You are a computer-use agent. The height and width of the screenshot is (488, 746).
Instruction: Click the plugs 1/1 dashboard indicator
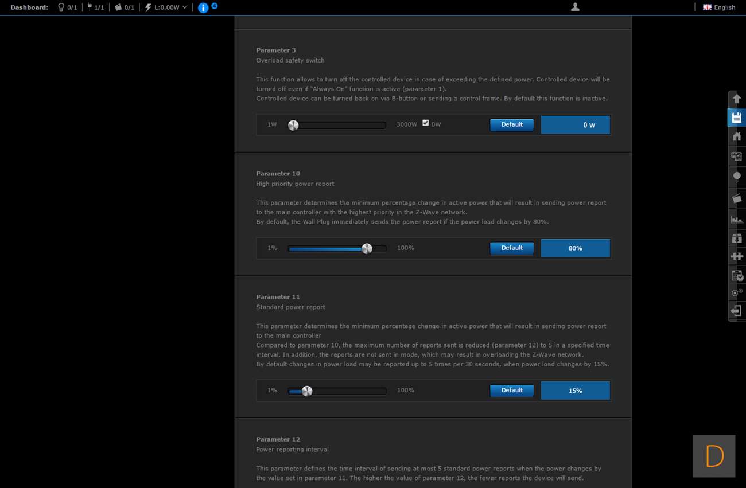click(95, 7)
